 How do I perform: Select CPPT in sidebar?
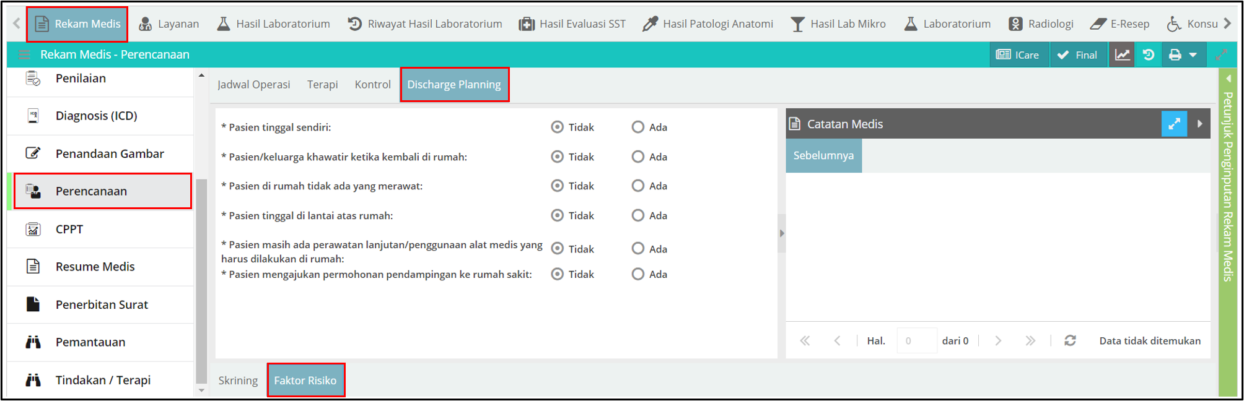(100, 230)
